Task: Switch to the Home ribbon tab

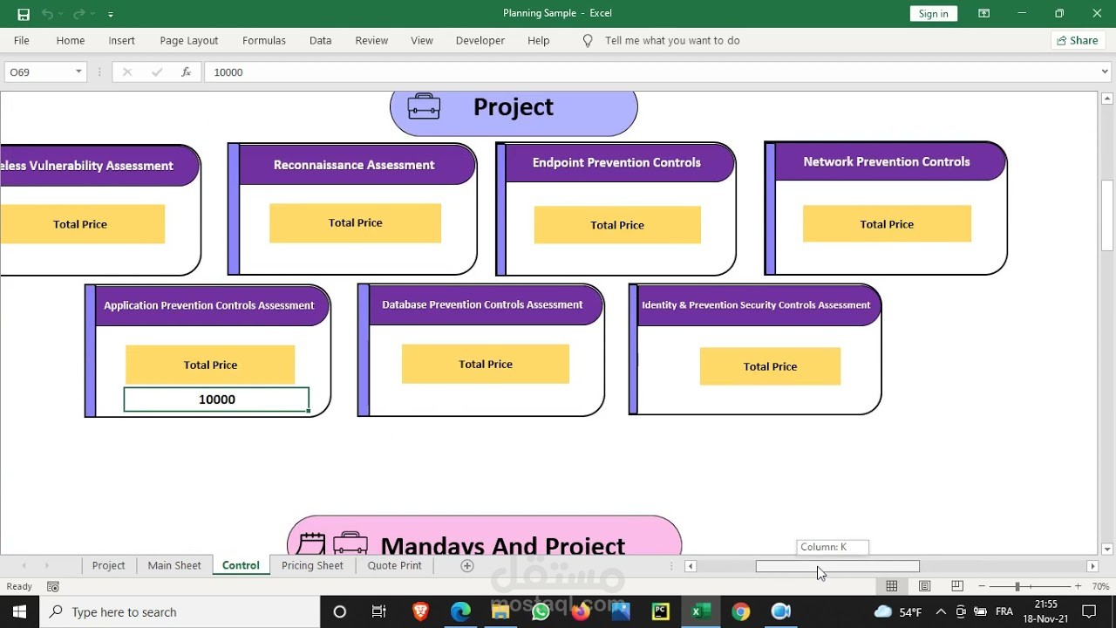Action: tap(71, 40)
